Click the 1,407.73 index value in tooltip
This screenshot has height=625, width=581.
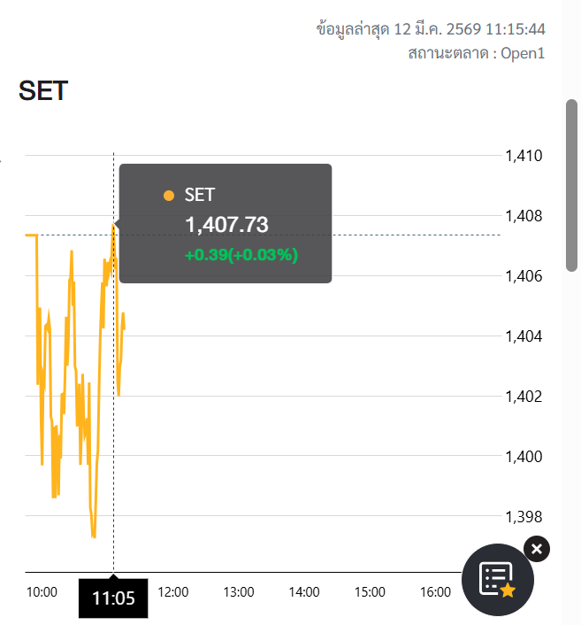(226, 225)
